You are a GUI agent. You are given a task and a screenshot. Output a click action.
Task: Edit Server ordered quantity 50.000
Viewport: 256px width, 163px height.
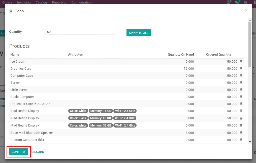pos(232,83)
